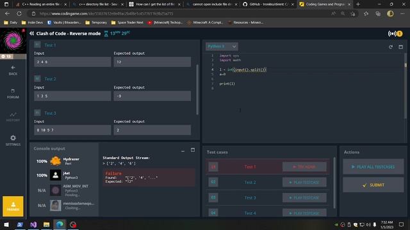Open the Windows Start menu
The image size is (410, 230).
(x=6, y=224)
